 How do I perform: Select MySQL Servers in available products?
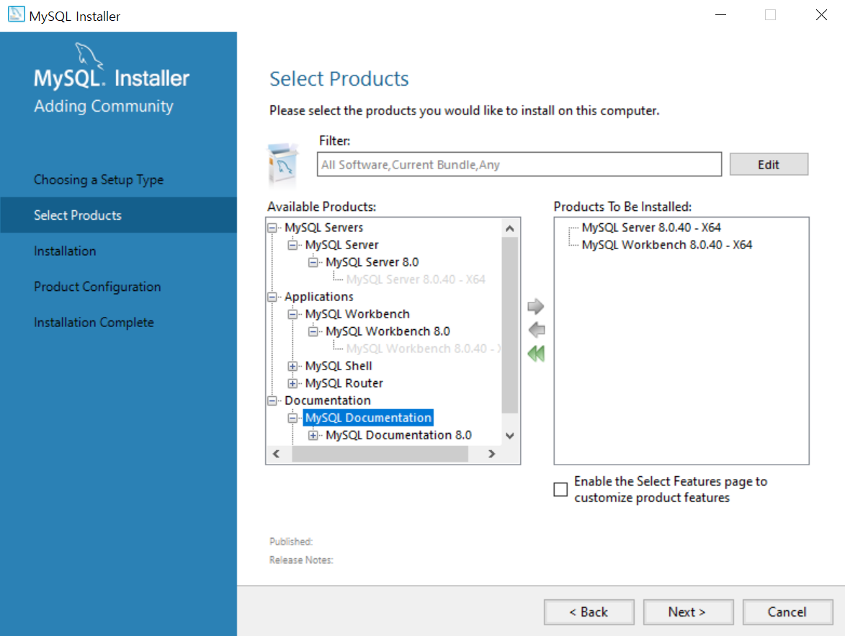[x=324, y=228]
